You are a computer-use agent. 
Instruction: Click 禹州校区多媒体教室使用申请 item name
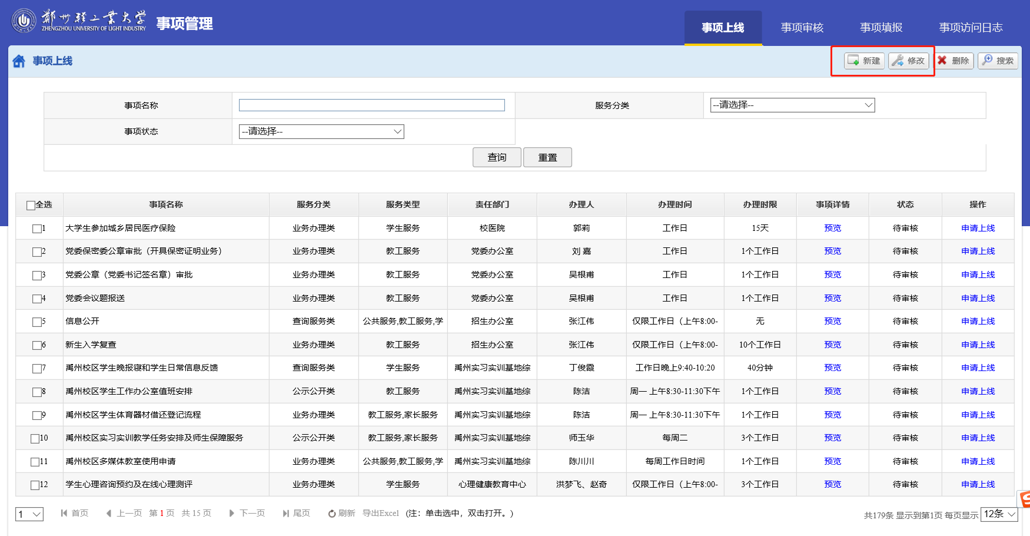121,461
